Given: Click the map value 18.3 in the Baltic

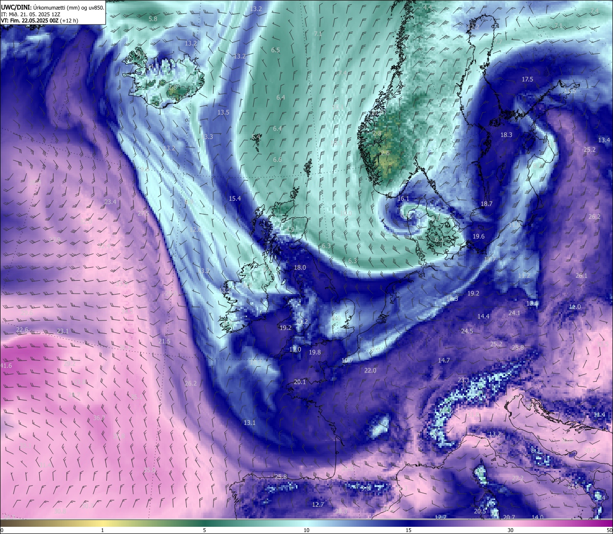Looking at the screenshot, I should click(506, 135).
